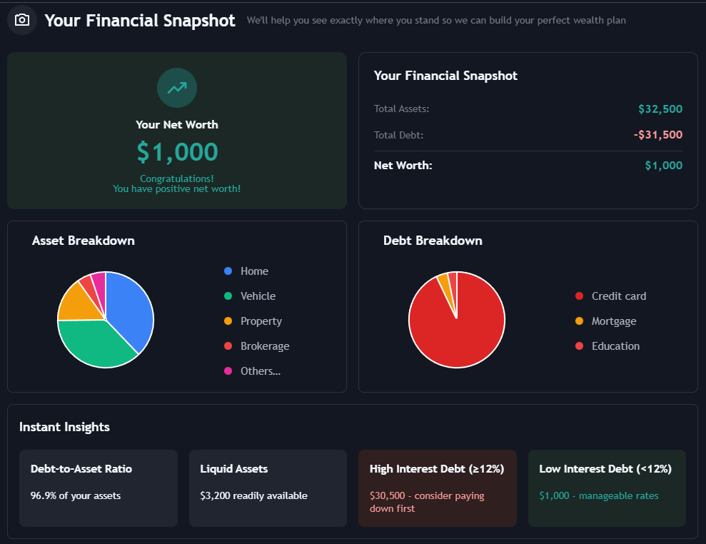The width and height of the screenshot is (706, 544).
Task: Open the Low Interest Debt insight card
Action: 607,488
